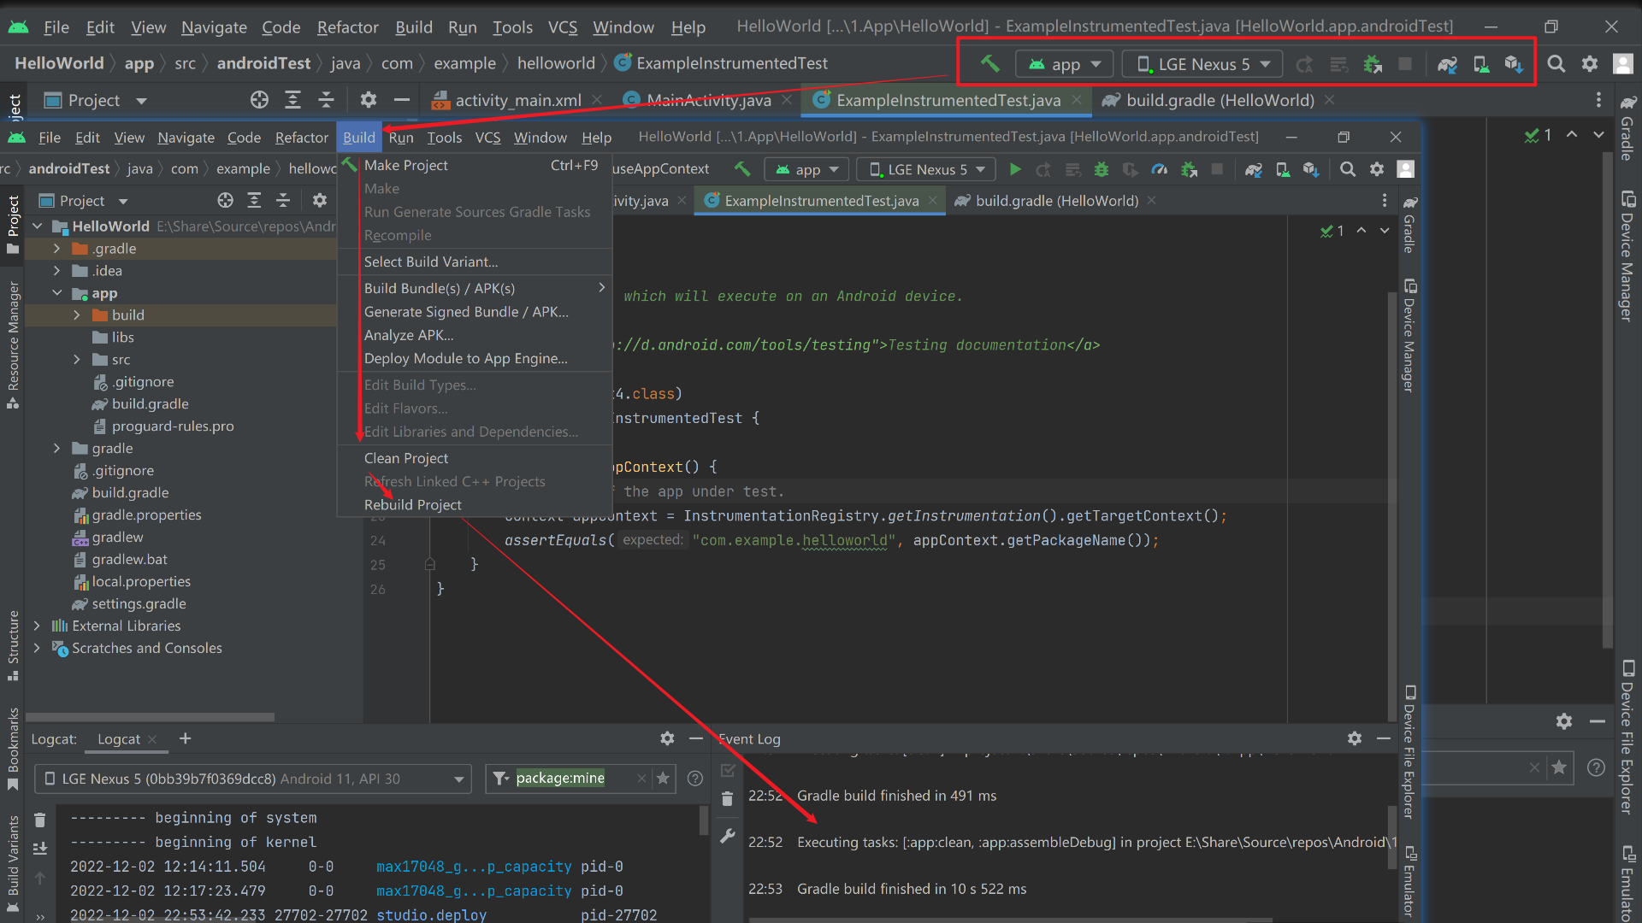Image resolution: width=1642 pixels, height=923 pixels.
Task: Click Sync Project with Gradle Files elephant icon
Action: (x=1253, y=169)
